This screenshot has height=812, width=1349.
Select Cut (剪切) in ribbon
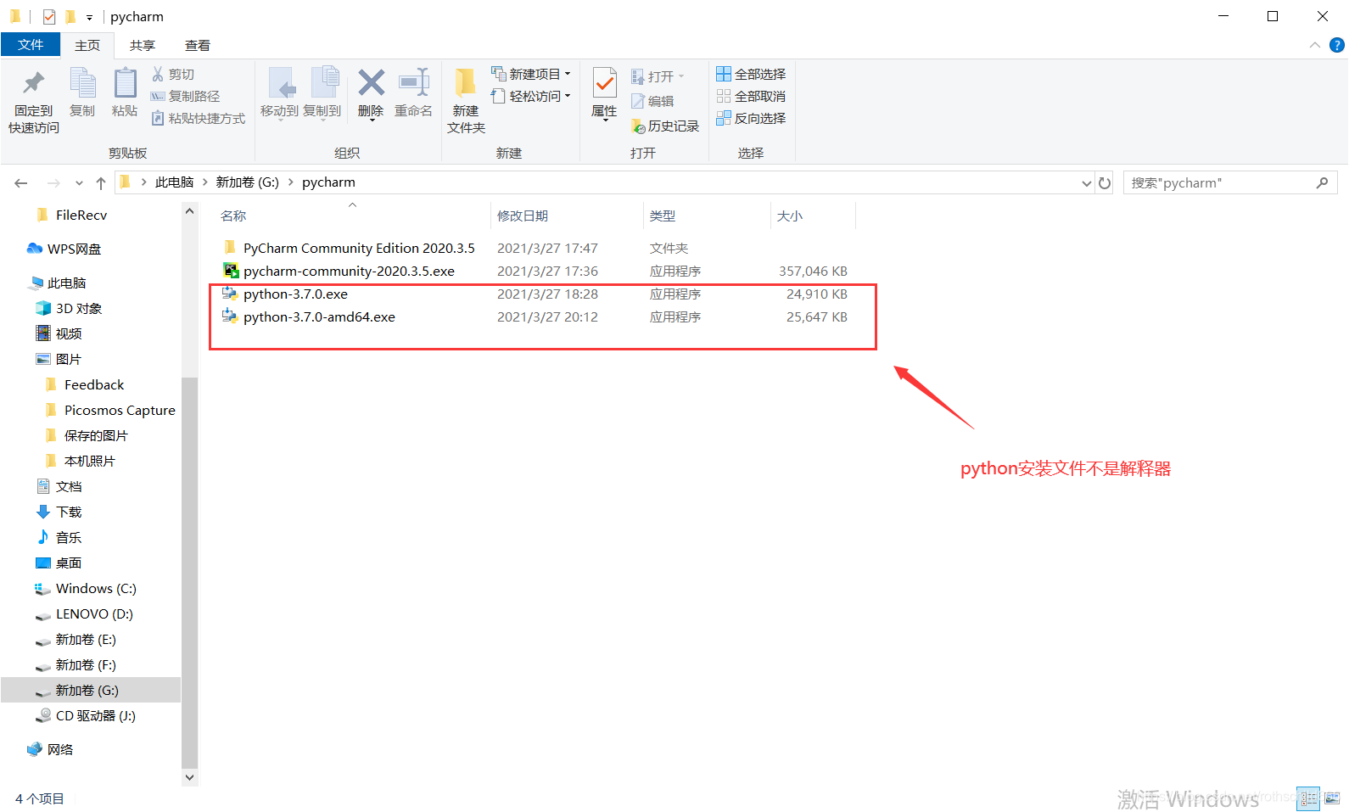click(x=173, y=75)
